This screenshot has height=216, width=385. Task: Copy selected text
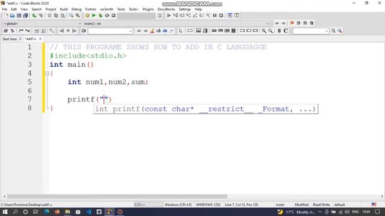click(56, 16)
